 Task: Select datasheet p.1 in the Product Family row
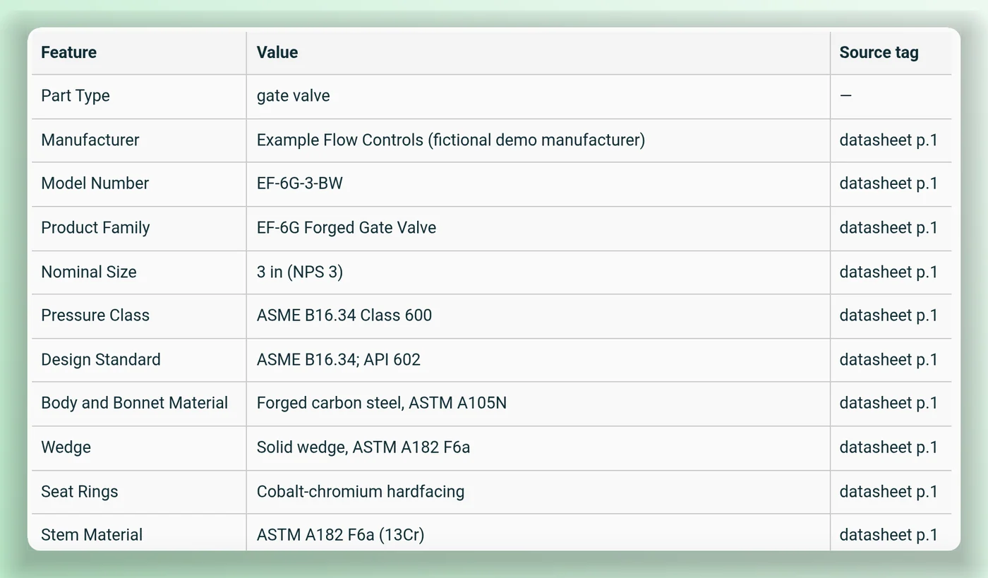(888, 228)
